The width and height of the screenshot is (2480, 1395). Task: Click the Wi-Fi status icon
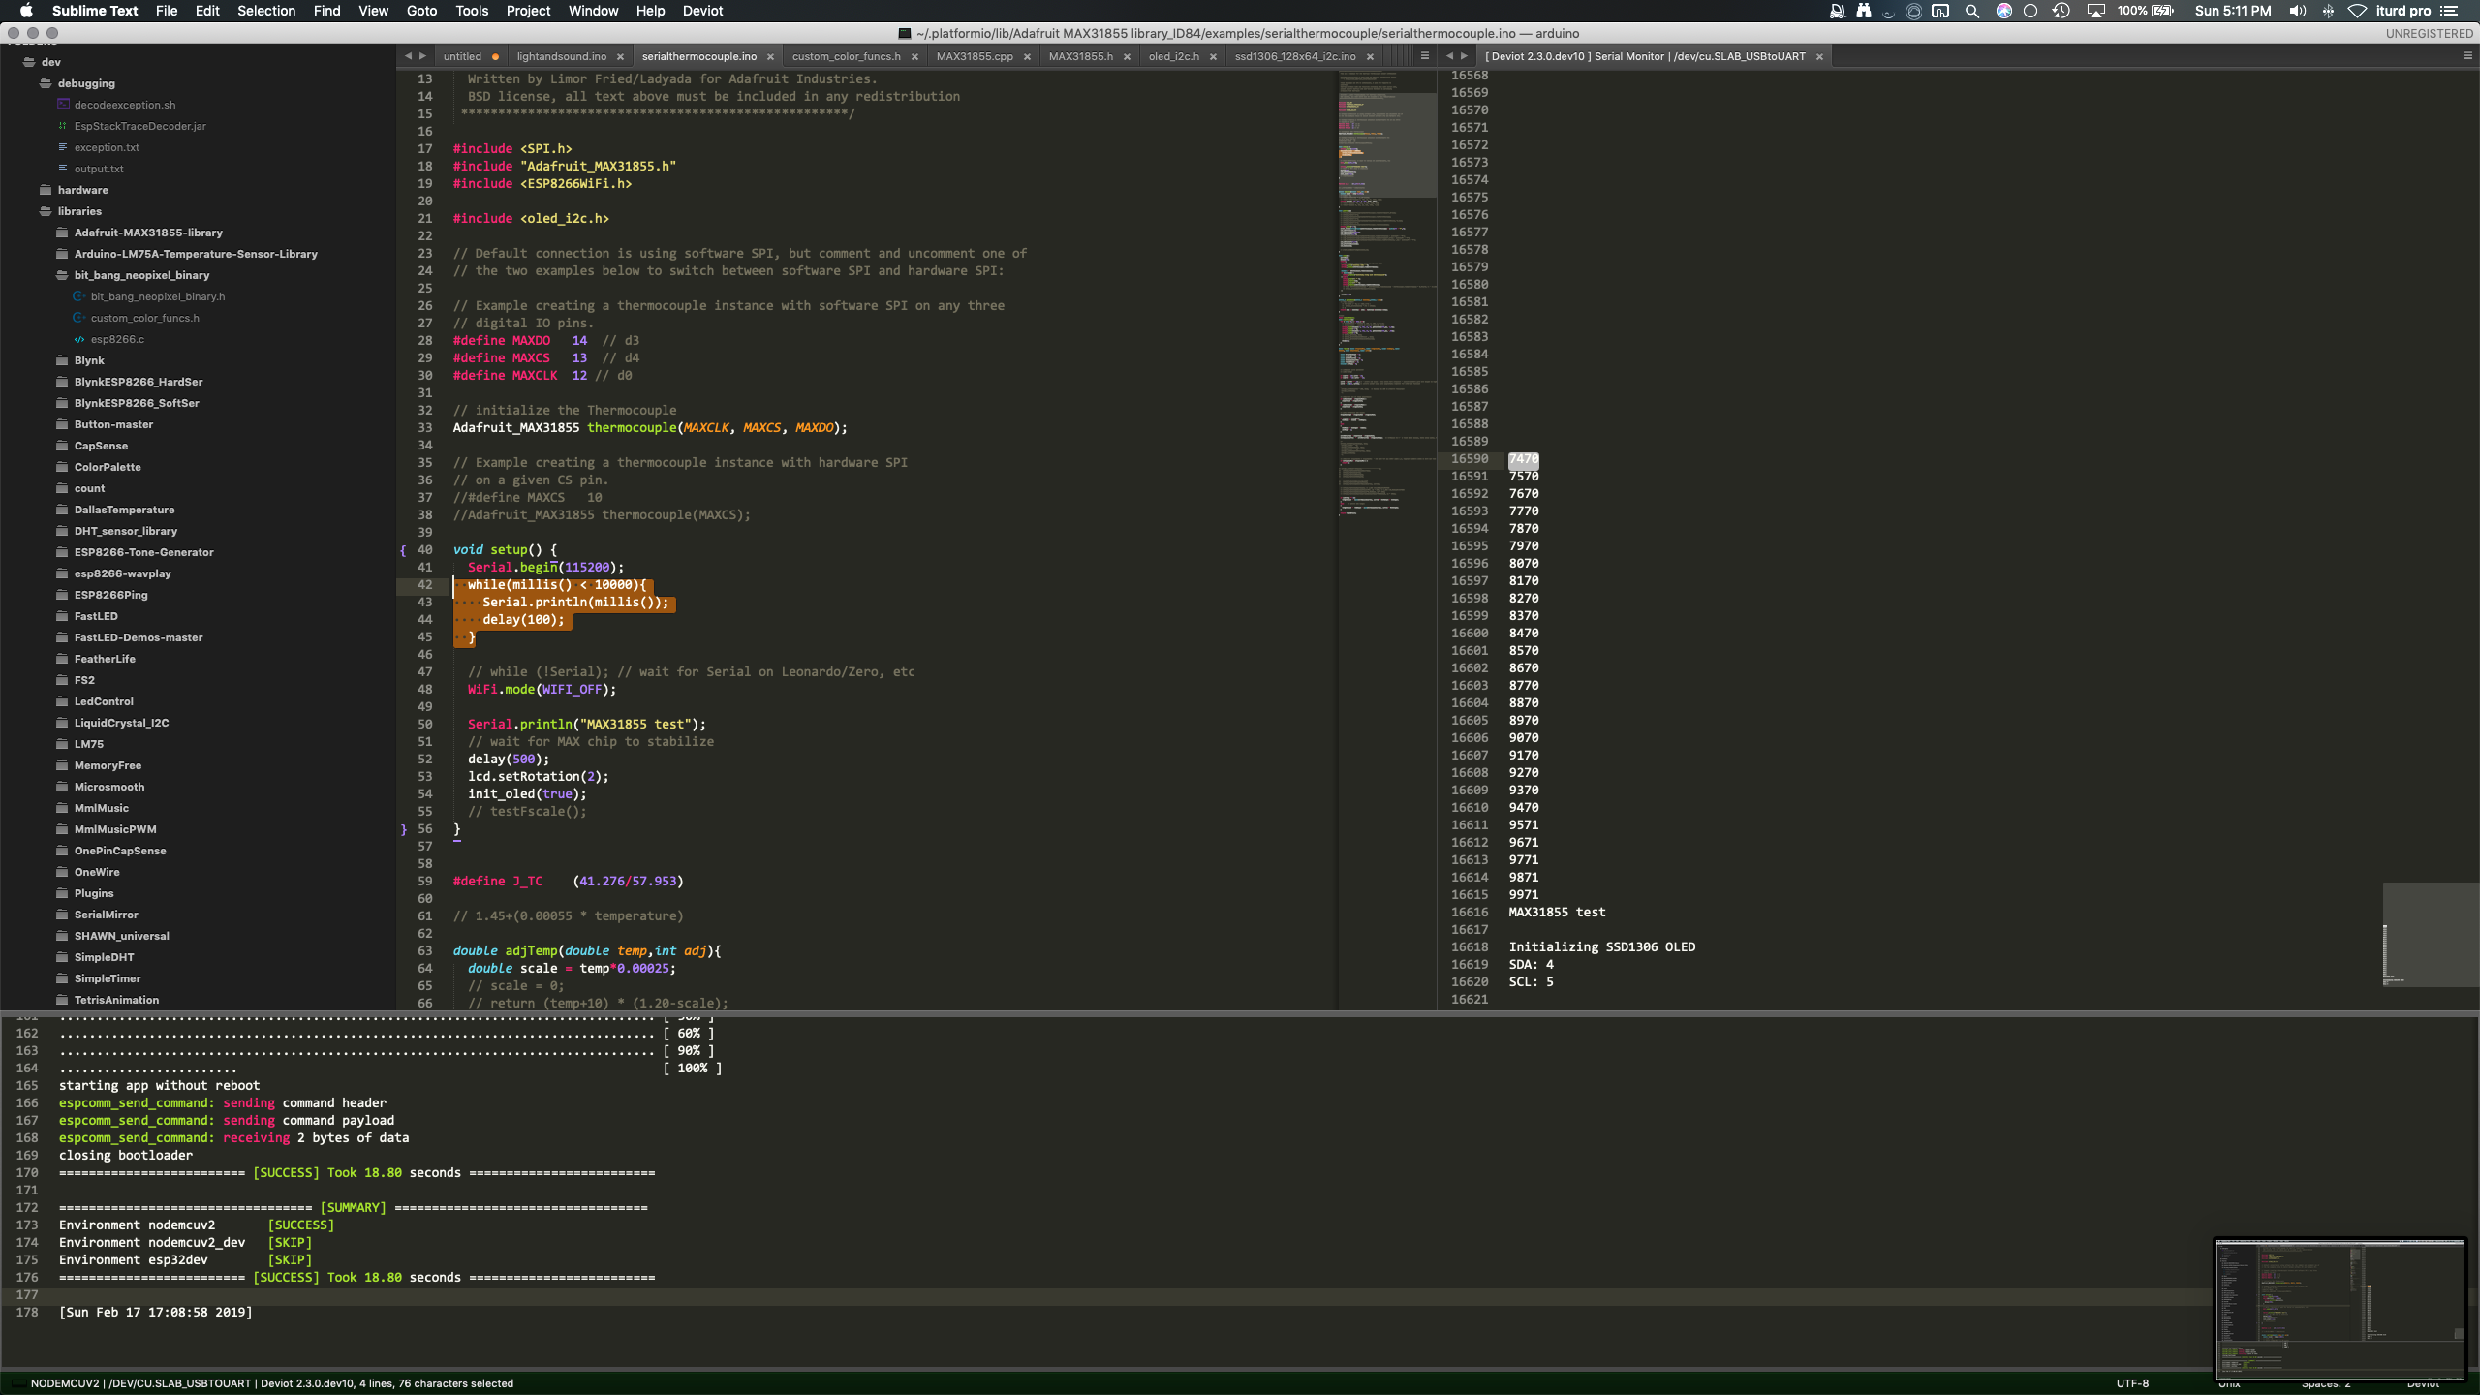[2357, 11]
